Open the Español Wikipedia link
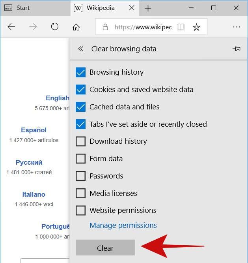Image resolution: width=248 pixels, height=263 pixels. 34,130
